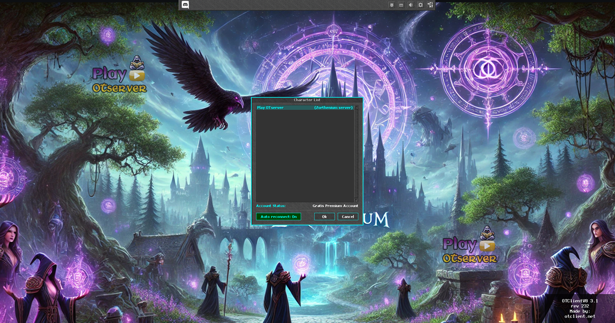Click the lower-right Play Otserver logo
Image resolution: width=615 pixels, height=323 pixels.
click(x=470, y=245)
